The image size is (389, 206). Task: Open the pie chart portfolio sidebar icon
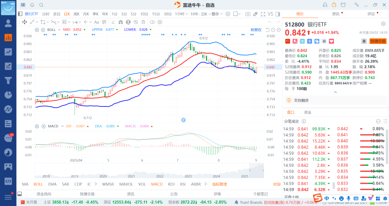click(x=8, y=95)
